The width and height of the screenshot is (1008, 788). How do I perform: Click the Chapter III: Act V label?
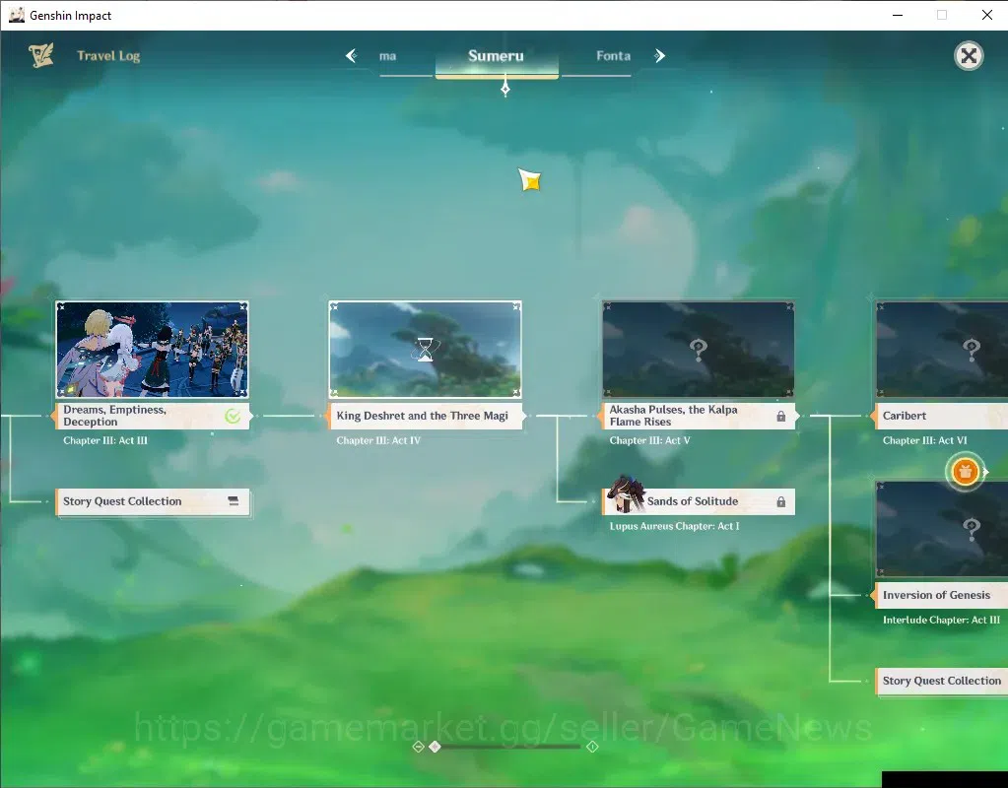tap(650, 440)
